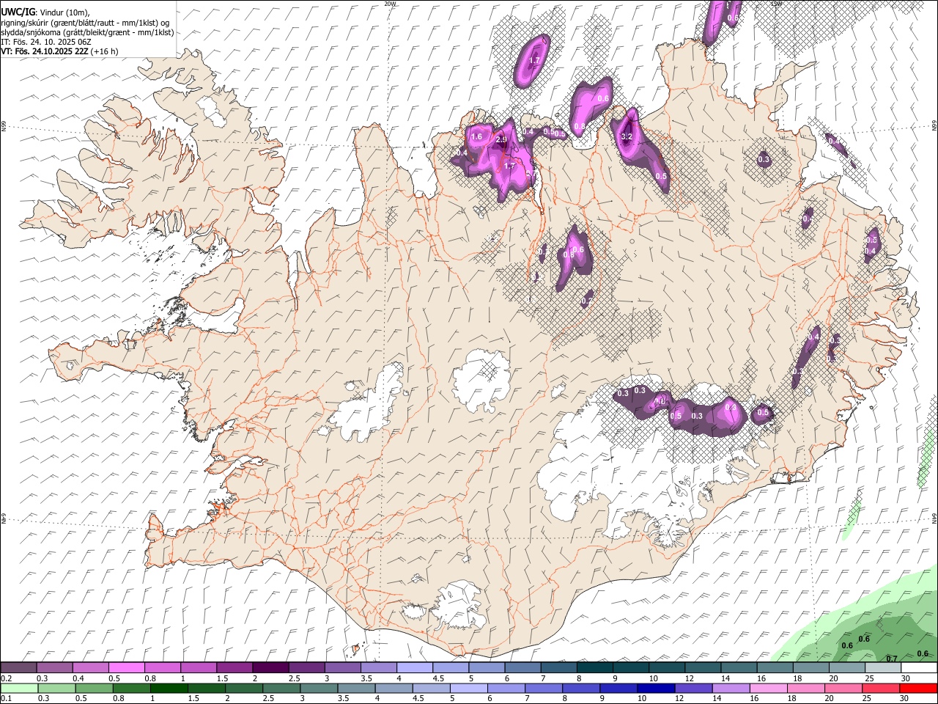Pick magenta legend swatch between 0.5 and 0.8
This screenshot has width=938, height=704.
coord(126,668)
